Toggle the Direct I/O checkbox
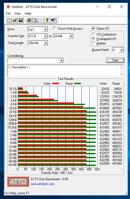The height and width of the screenshot is (199, 130). (93, 28)
